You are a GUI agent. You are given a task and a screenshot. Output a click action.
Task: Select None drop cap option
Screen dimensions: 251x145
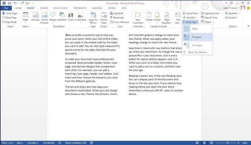(x=197, y=29)
